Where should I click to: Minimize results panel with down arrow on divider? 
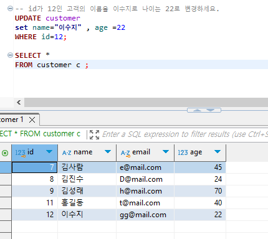(x=211, y=110)
